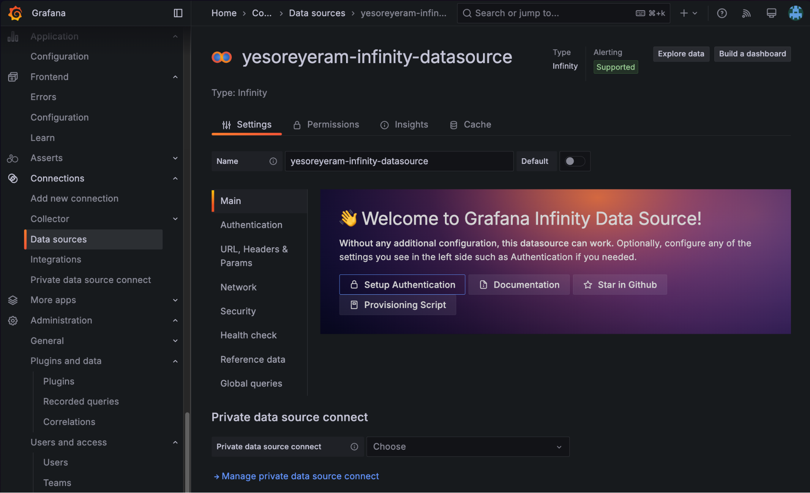The height and width of the screenshot is (493, 810).
Task: Switch to the Permissions tab
Action: [333, 124]
